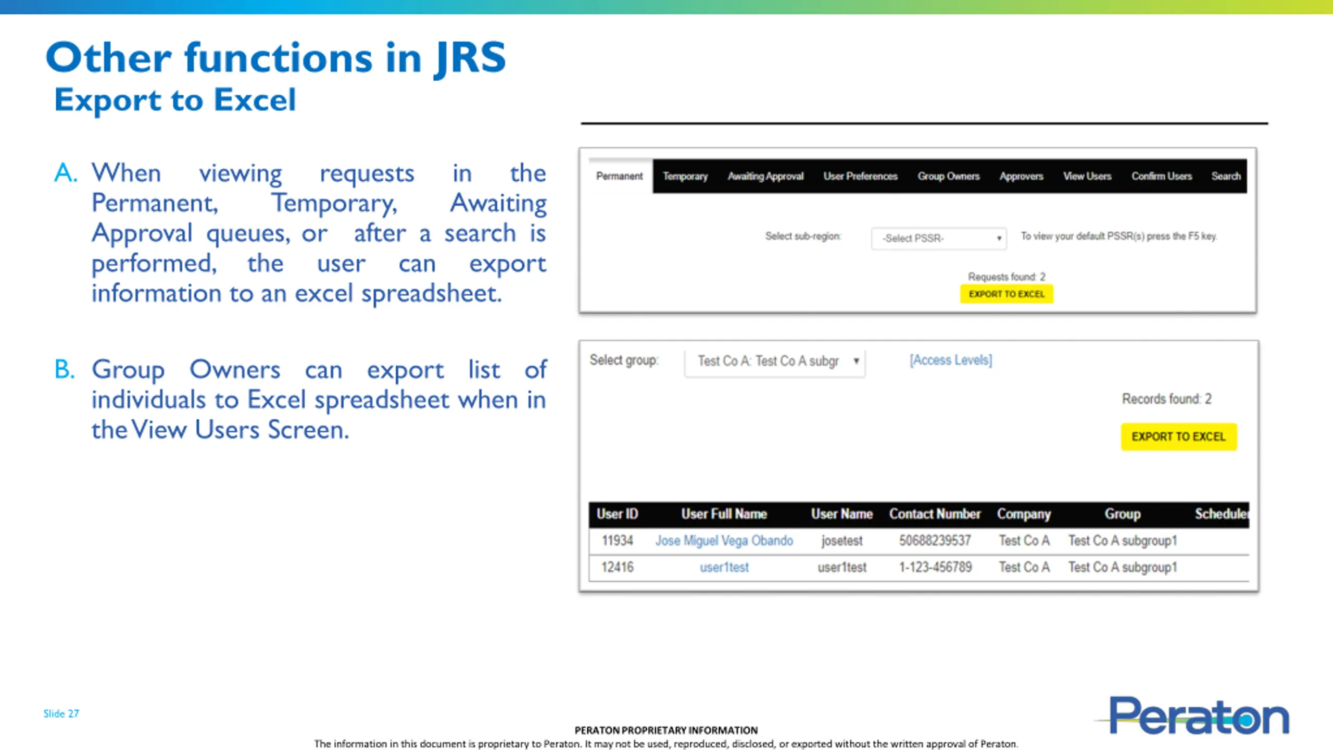Click the Search tab
This screenshot has width=1333, height=750.
1226,176
